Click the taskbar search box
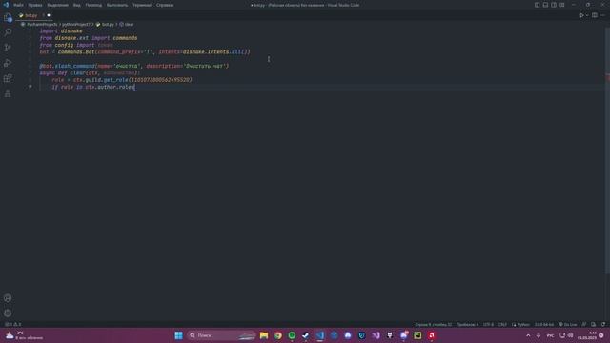 click(x=221, y=335)
